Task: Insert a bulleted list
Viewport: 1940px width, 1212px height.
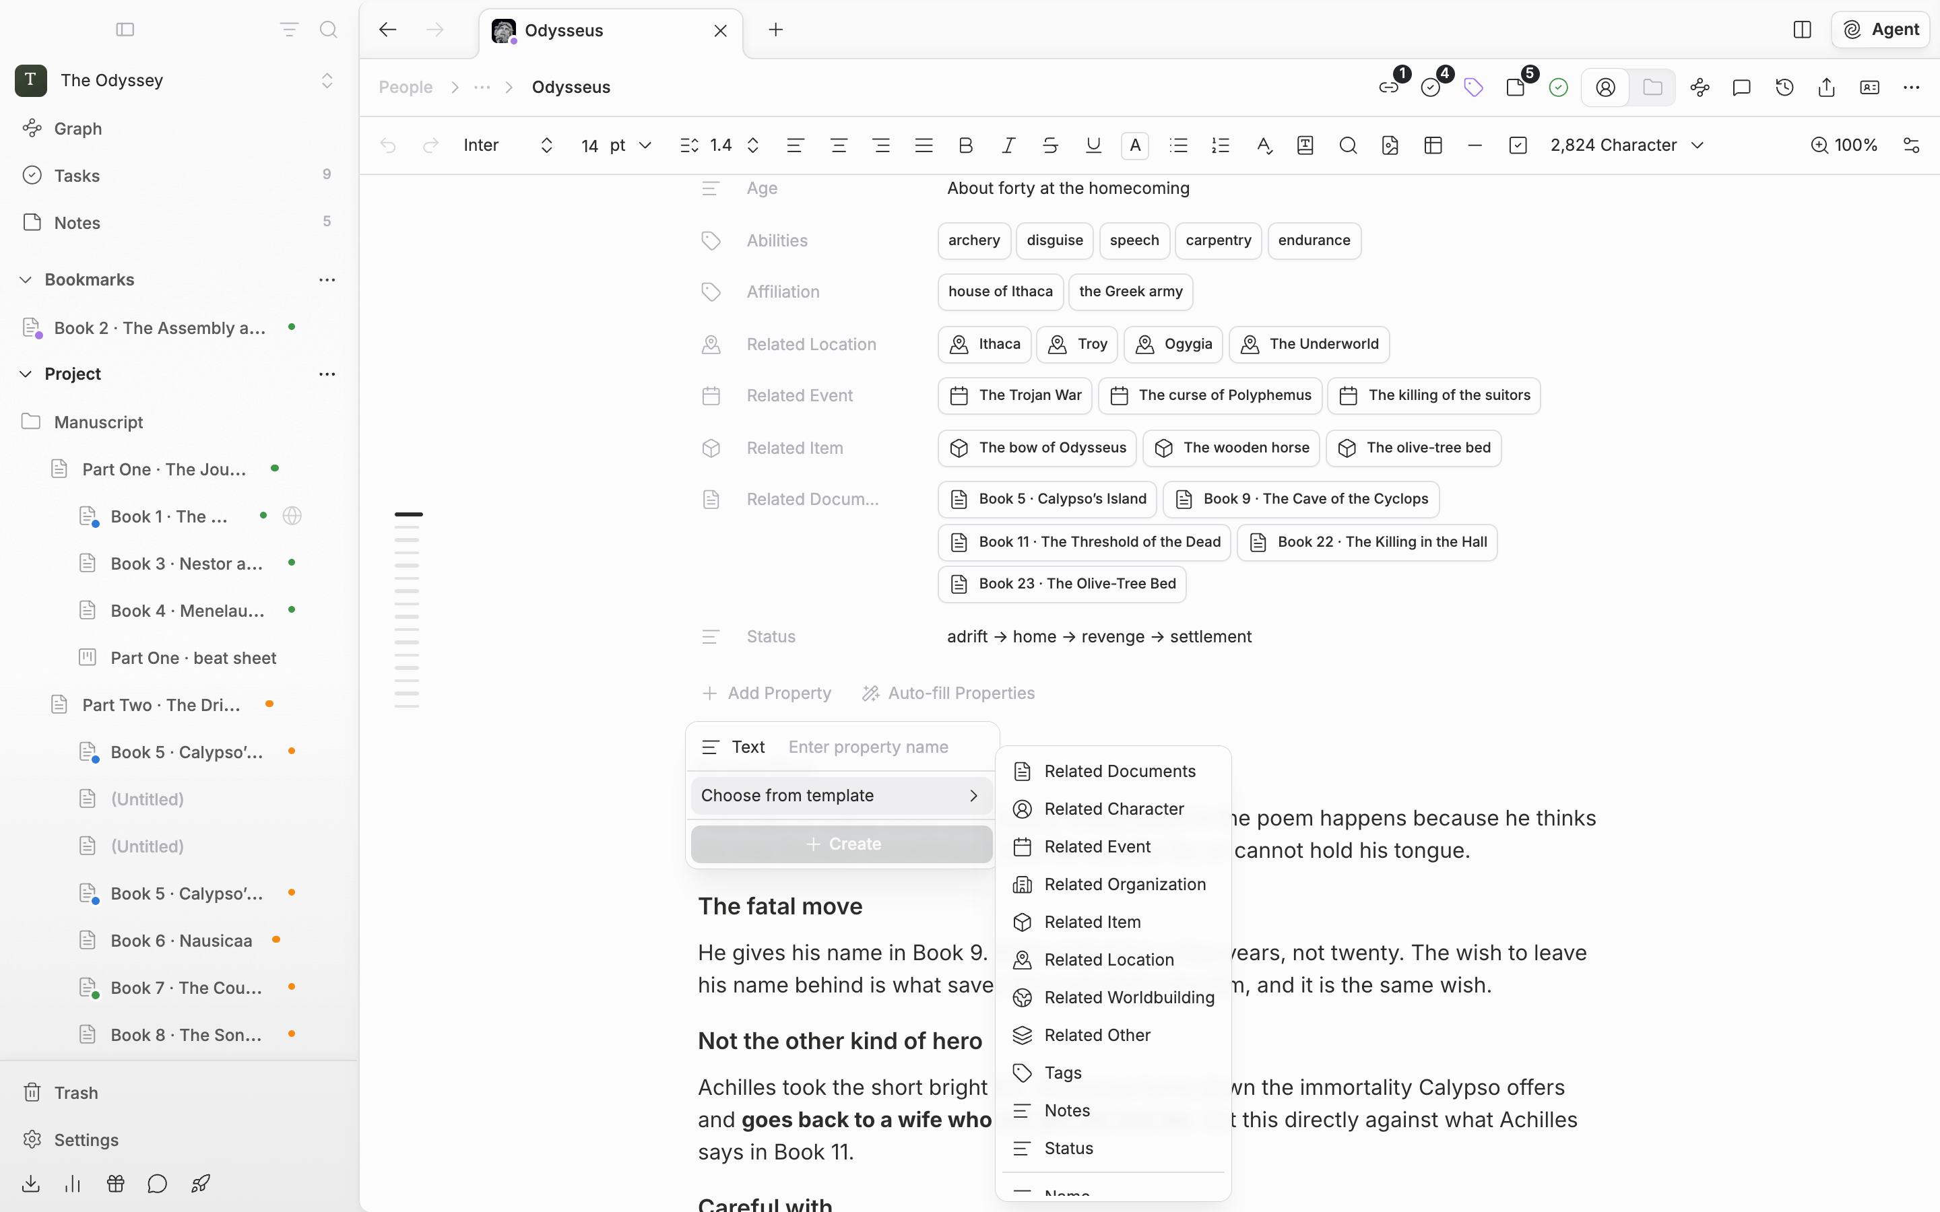Action: (1178, 145)
